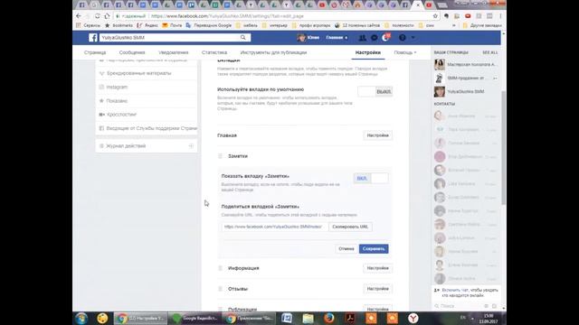Open Яндекс bookmark

click(147, 25)
